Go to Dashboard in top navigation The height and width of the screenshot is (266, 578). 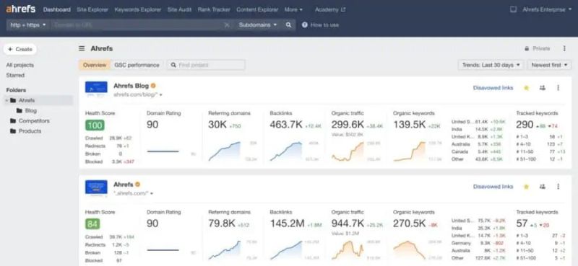[x=57, y=9]
